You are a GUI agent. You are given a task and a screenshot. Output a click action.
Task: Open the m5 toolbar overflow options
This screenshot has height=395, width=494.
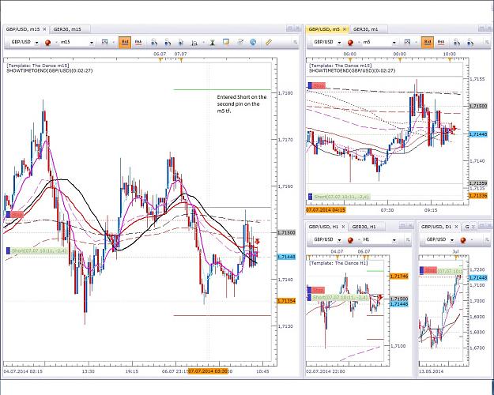(486, 43)
